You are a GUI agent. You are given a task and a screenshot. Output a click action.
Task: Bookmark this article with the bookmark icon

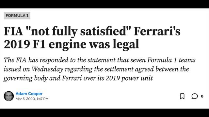[x=182, y=96]
